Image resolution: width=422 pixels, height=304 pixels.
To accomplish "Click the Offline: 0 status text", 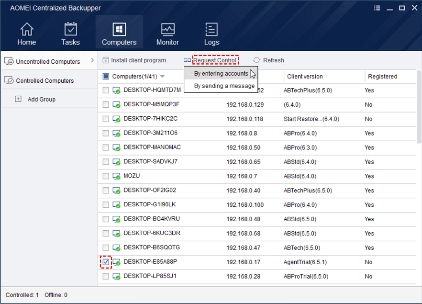I will pos(56,295).
